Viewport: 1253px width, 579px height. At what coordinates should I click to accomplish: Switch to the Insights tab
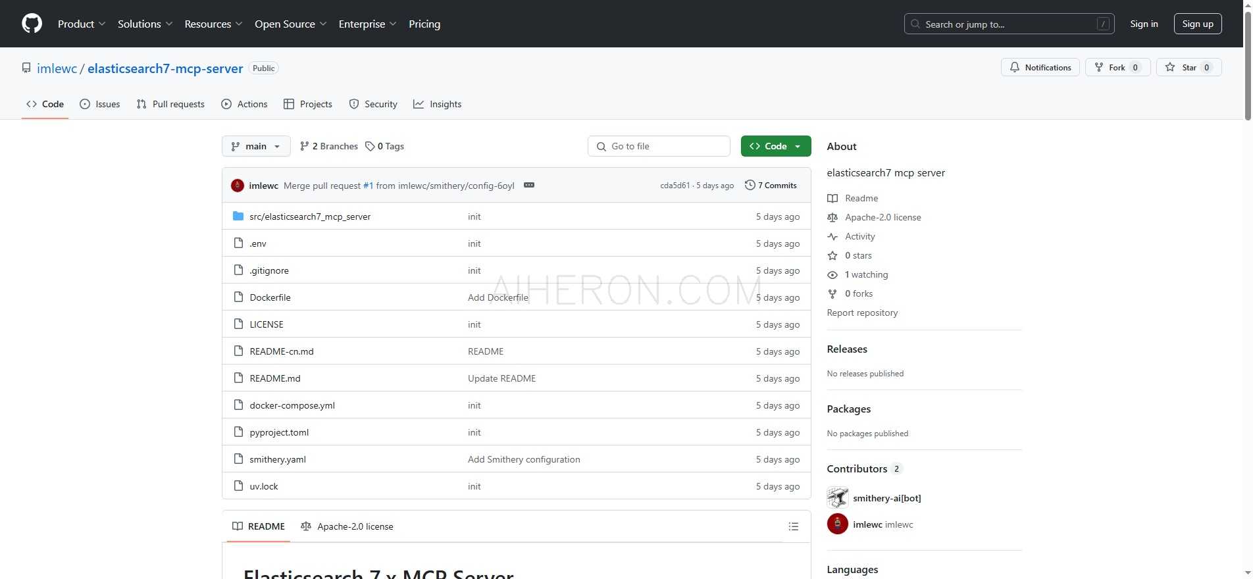437,104
